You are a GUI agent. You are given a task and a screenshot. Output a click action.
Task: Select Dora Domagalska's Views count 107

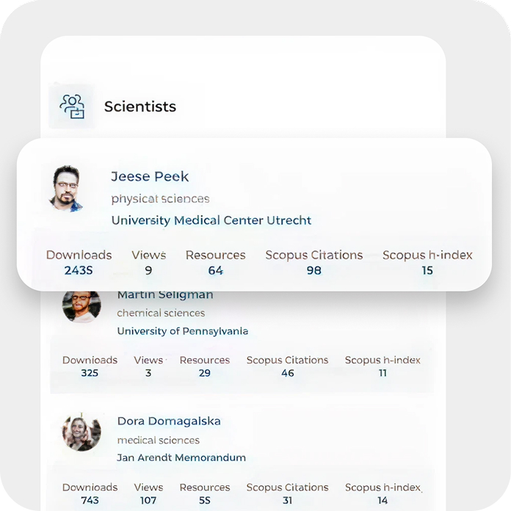tap(148, 501)
